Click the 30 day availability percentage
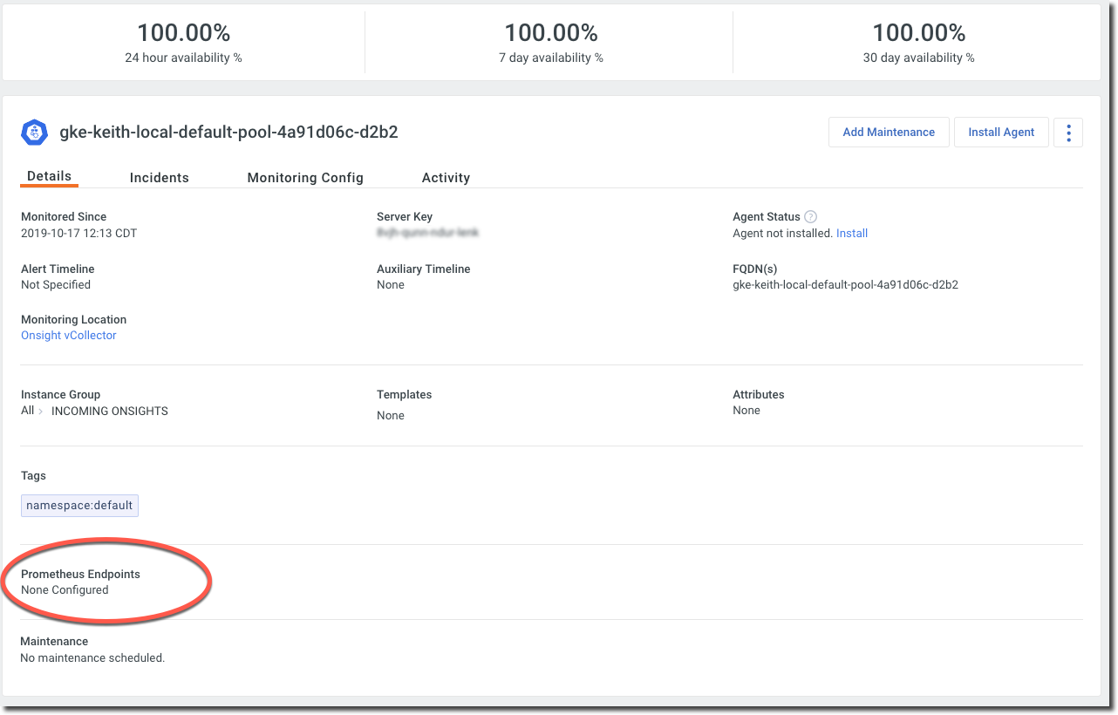The height and width of the screenshot is (715, 1118). coord(919,34)
